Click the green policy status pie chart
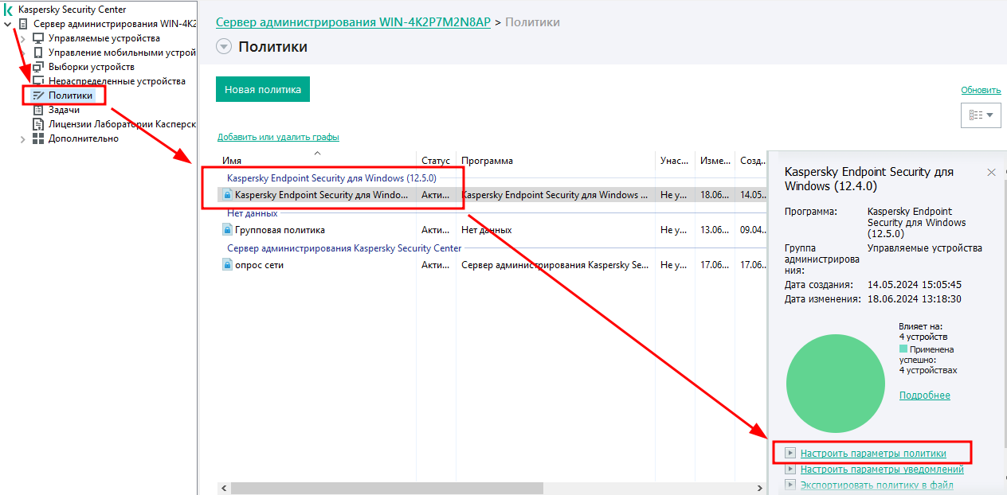The width and height of the screenshot is (1007, 495). [836, 383]
